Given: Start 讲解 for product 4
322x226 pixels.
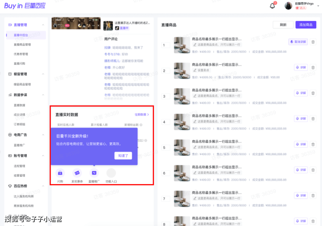Looking at the screenshot, I should click(x=301, y=119).
